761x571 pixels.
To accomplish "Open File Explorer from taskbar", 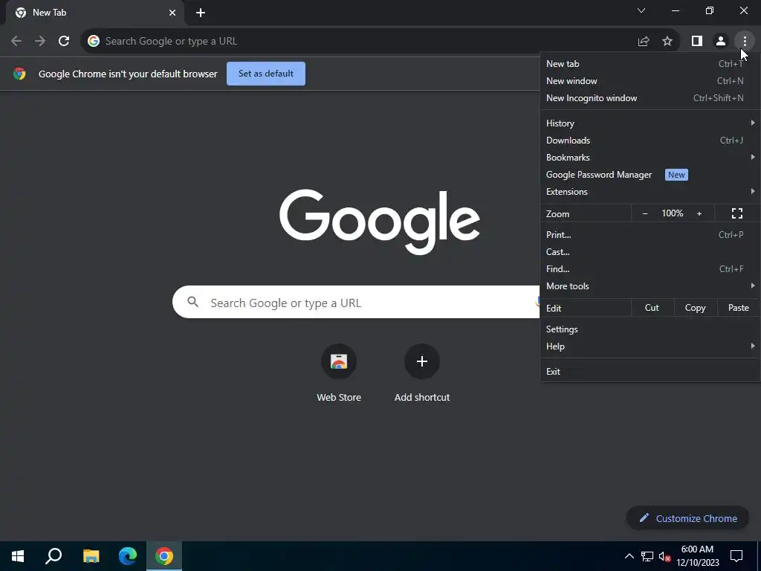I will 91,556.
